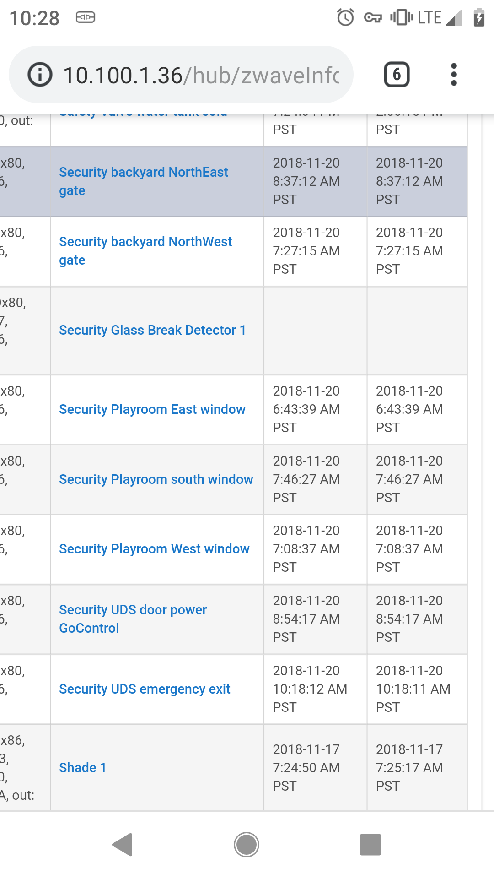Open the tab switcher showing 6 tabs

397,75
